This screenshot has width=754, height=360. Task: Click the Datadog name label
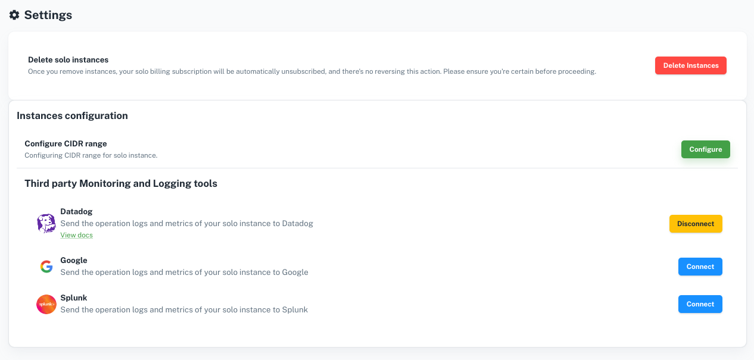76,211
